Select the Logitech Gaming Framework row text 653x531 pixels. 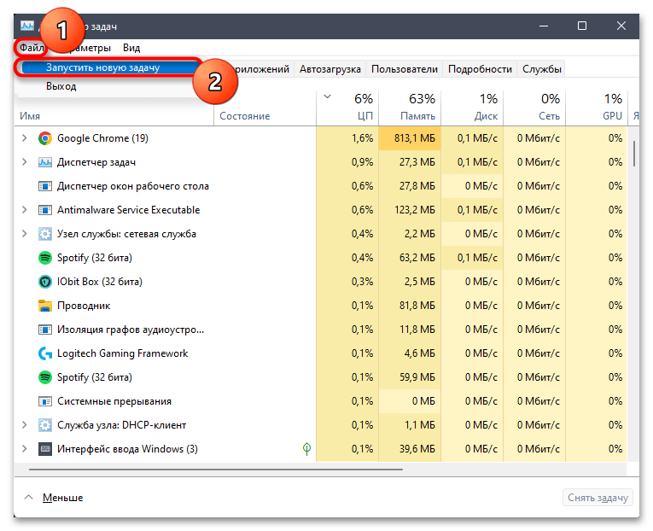pyautogui.click(x=122, y=353)
